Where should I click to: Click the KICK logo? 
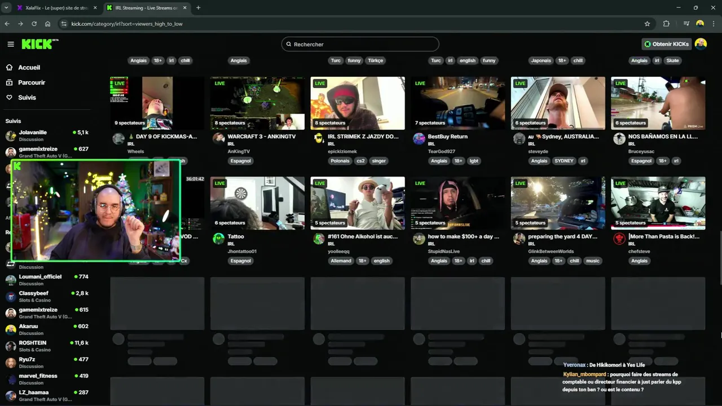(39, 44)
